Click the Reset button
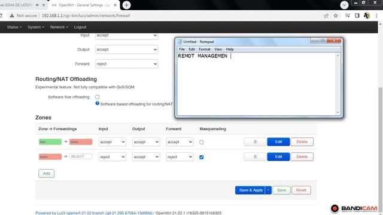Viewport: 383px width, 215px height. [x=301, y=190]
